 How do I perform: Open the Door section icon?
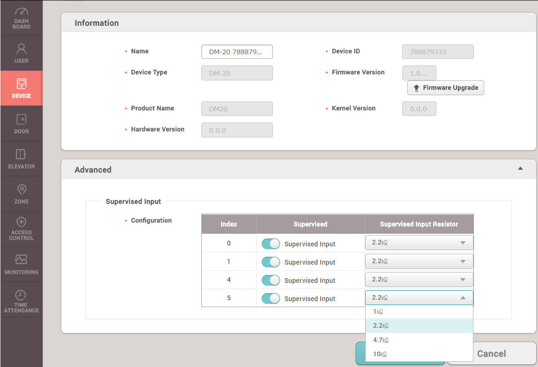21,120
